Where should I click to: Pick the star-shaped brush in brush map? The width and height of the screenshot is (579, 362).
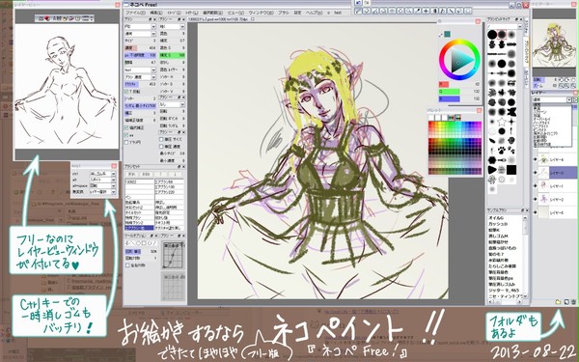tap(502, 122)
